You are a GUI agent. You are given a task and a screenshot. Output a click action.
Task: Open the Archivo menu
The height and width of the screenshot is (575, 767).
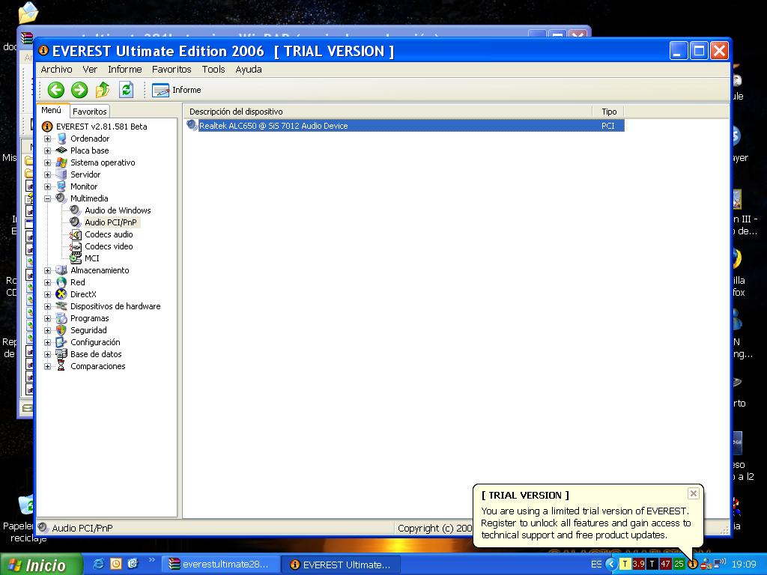pyautogui.click(x=56, y=69)
